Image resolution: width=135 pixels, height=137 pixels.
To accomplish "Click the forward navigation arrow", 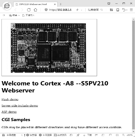I will 22,10.
